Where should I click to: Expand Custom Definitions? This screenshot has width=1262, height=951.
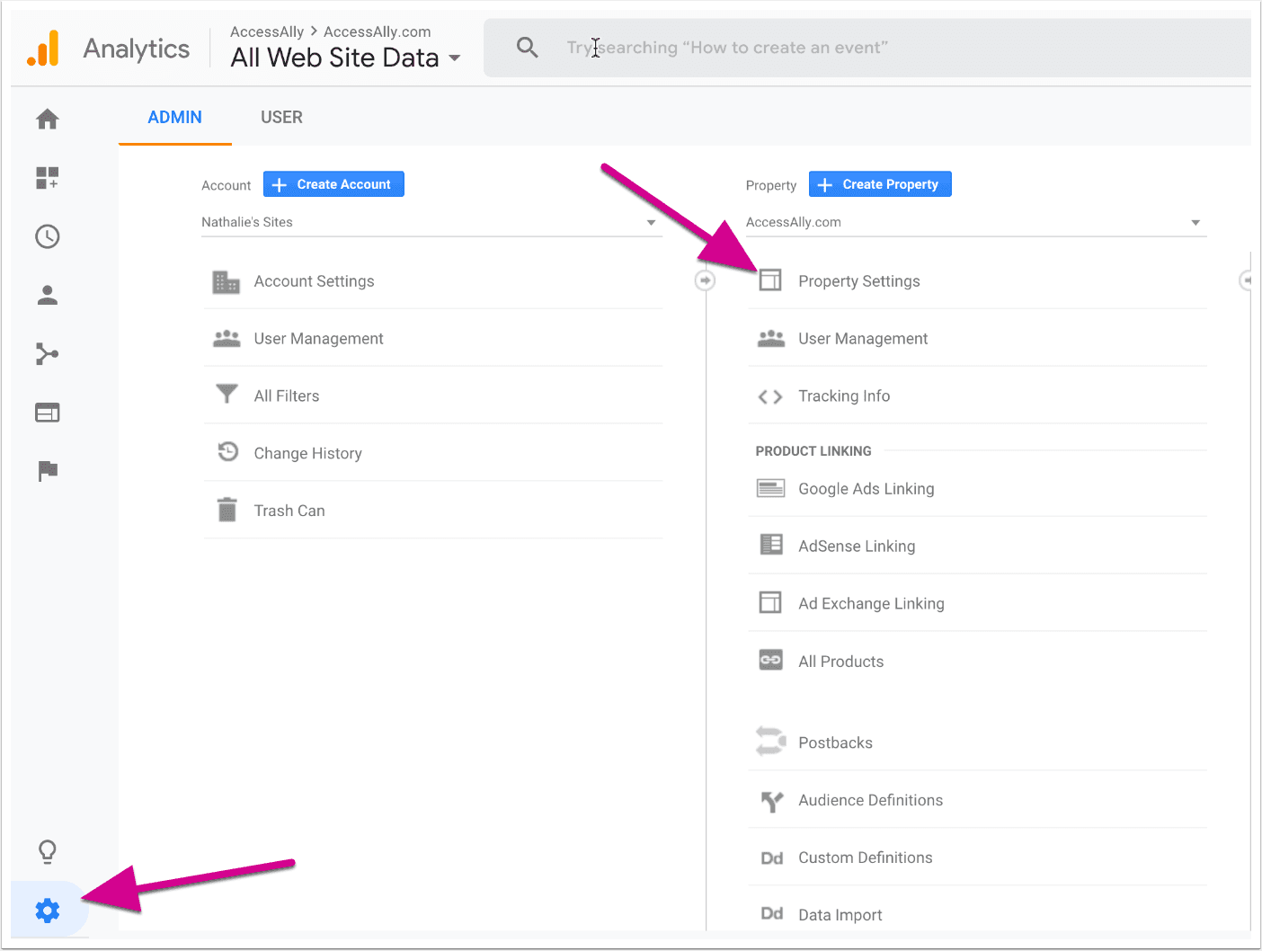point(866,858)
